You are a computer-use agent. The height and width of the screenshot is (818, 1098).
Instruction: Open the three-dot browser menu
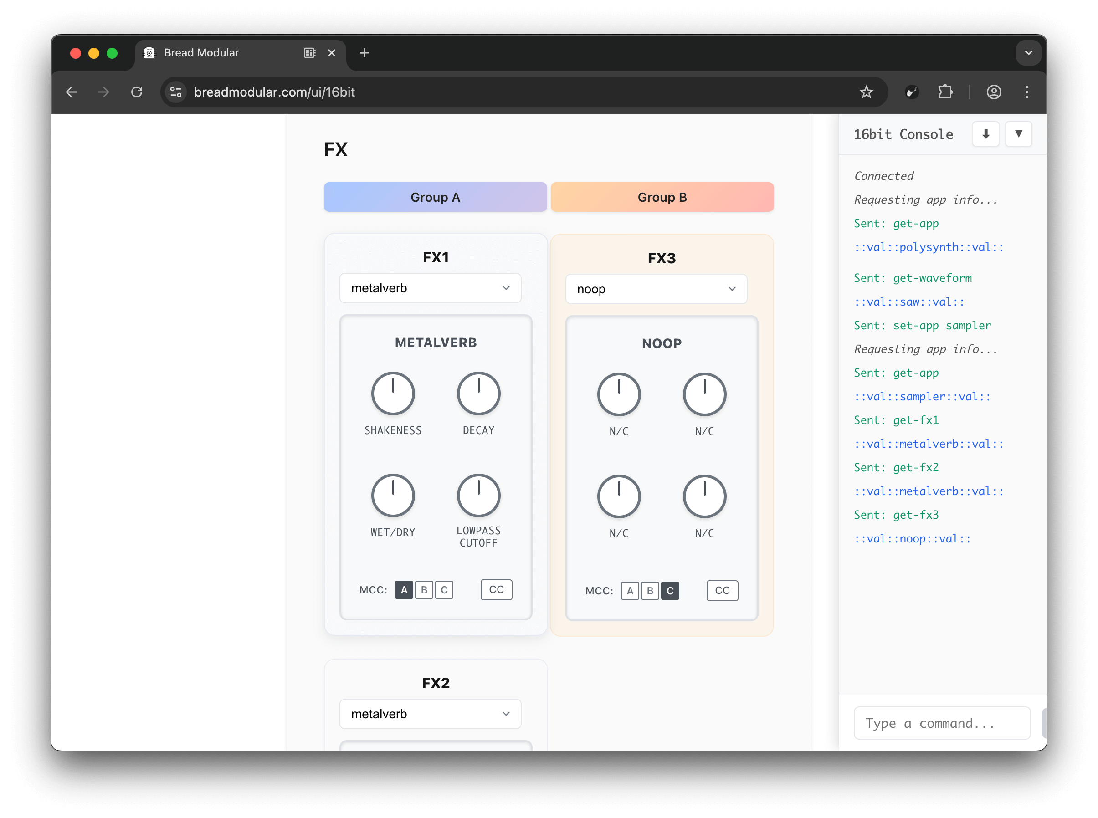(x=1026, y=92)
